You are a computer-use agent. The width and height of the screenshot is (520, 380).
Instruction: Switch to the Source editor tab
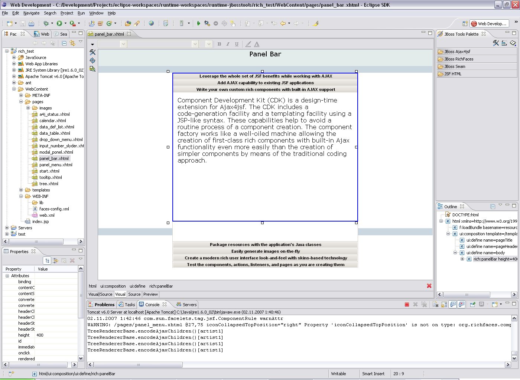[134, 294]
